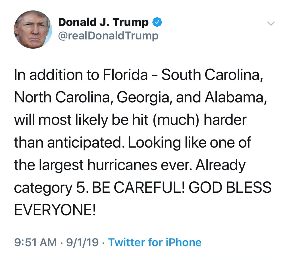Open the tweet options chevron menu
The image size is (288, 260).
pyautogui.click(x=271, y=24)
